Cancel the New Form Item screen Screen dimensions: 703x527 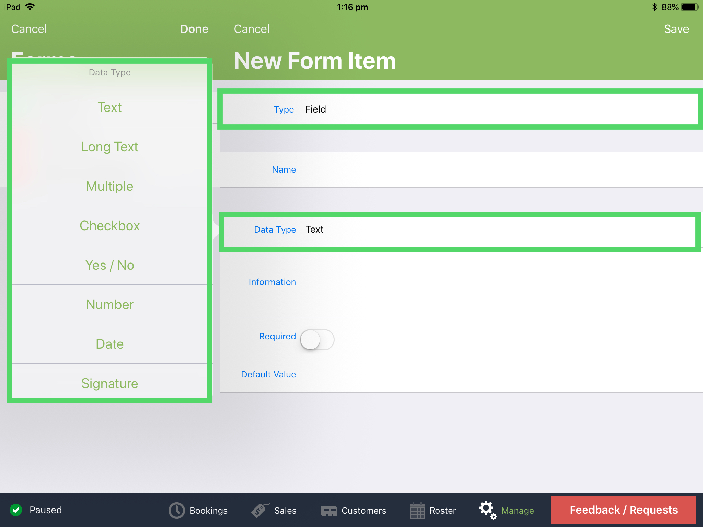pos(252,29)
